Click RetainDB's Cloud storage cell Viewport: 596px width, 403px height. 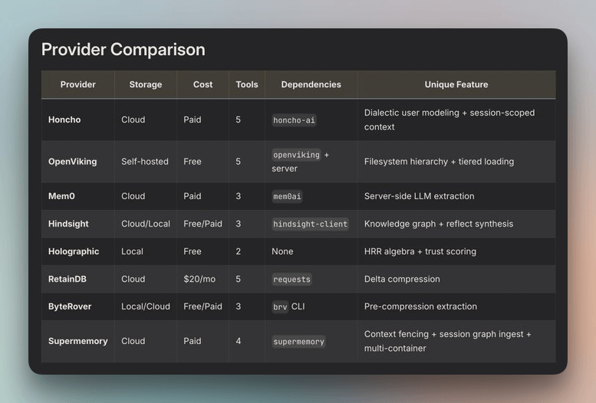(x=133, y=279)
